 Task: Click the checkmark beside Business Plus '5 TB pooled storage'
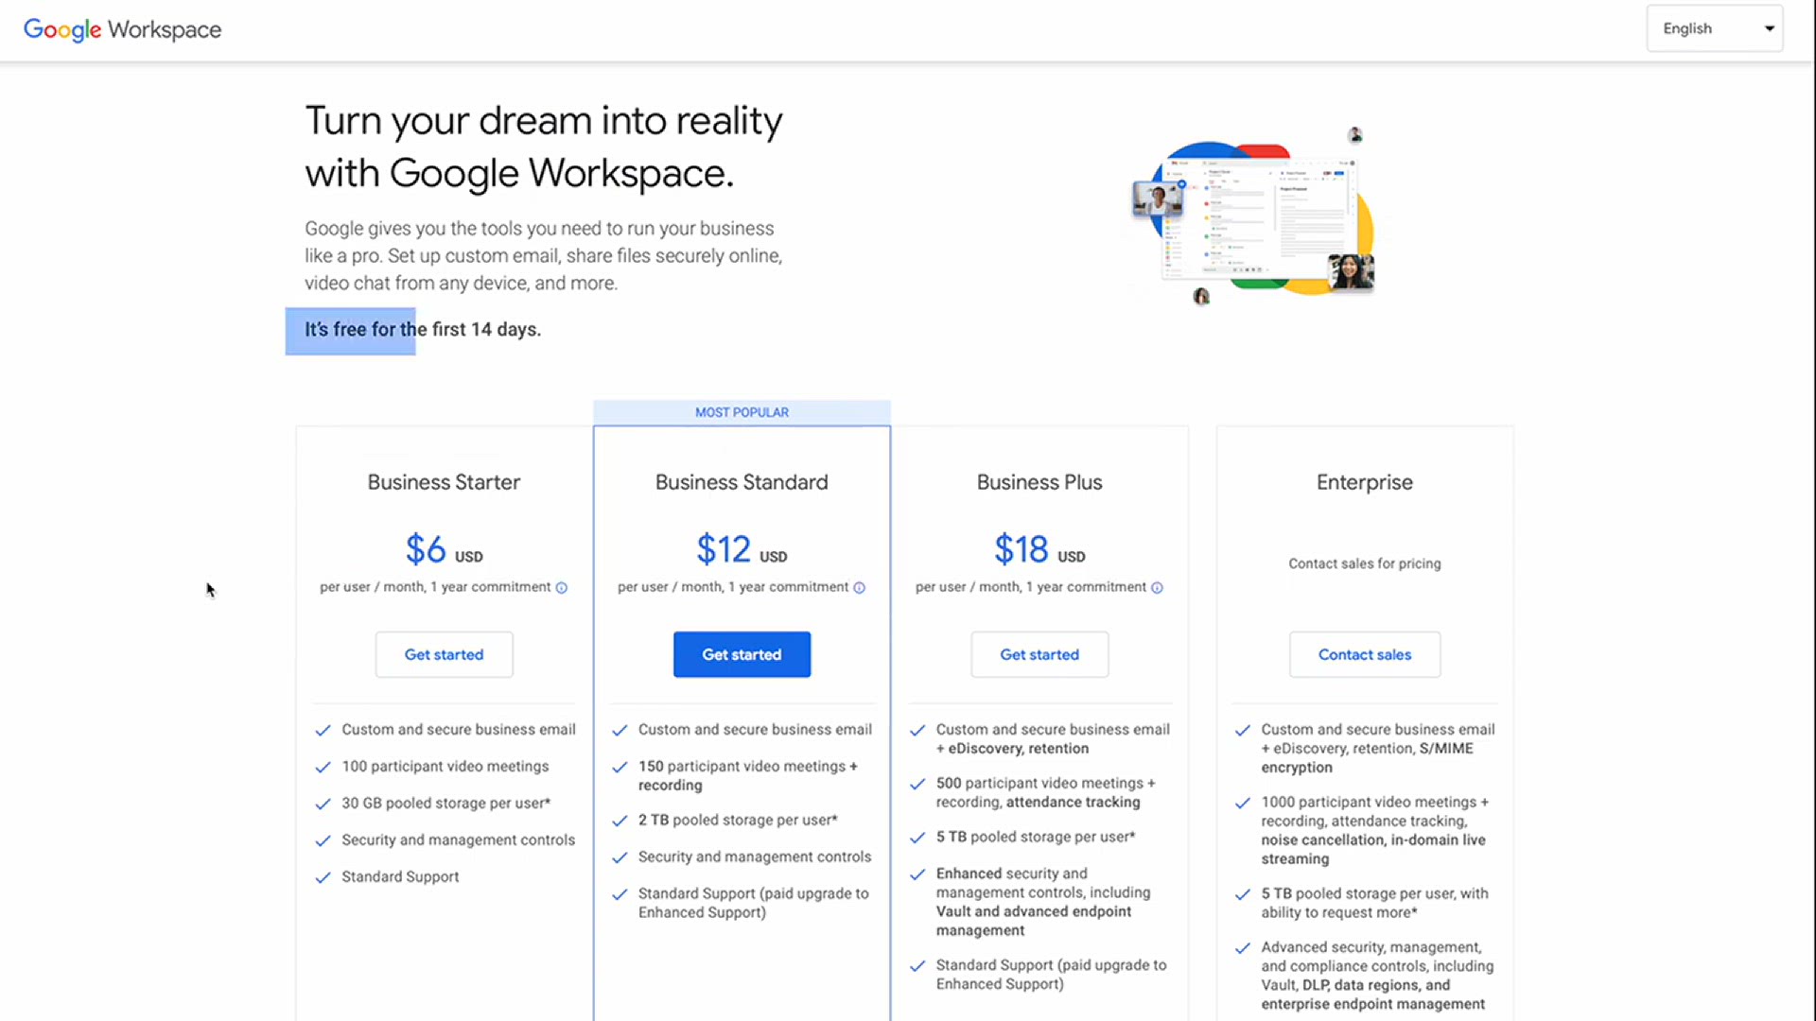917,838
